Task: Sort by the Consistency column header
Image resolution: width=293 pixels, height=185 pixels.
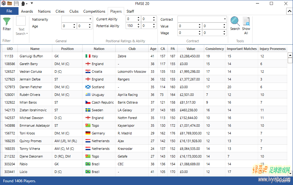Action: 215,49
